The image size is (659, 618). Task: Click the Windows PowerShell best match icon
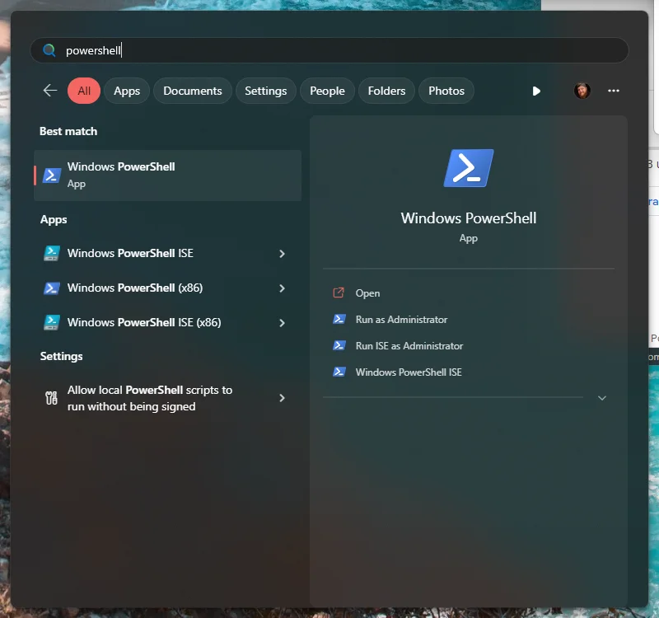(52, 176)
